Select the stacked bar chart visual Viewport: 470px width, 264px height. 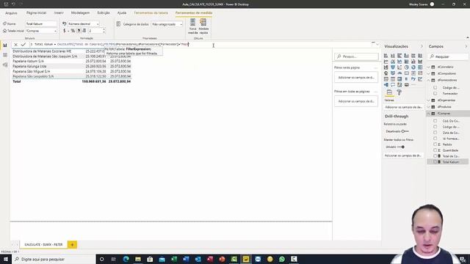pos(386,56)
